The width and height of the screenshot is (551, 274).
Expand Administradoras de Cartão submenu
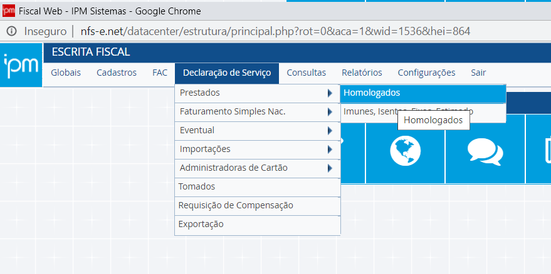click(x=330, y=168)
